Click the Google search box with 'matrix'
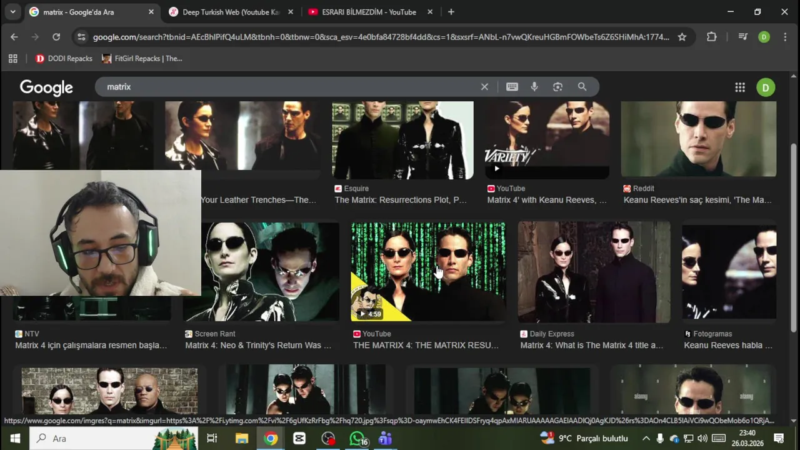Viewport: 800px width, 450px height. (287, 87)
